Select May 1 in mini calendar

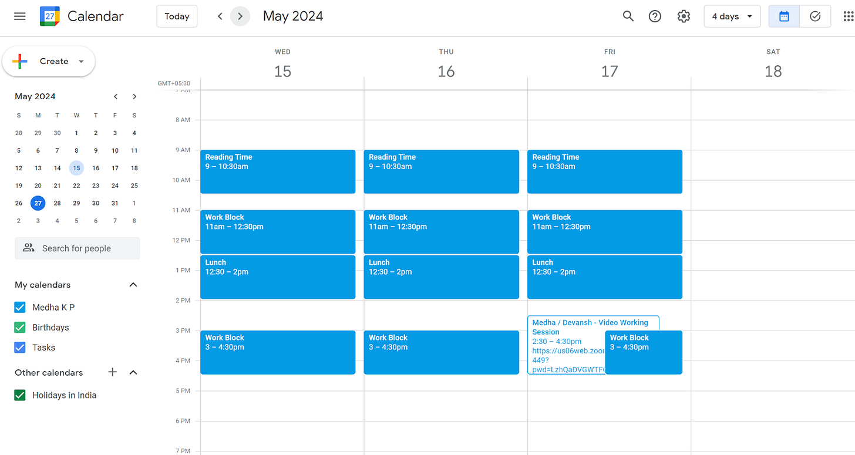pos(76,133)
